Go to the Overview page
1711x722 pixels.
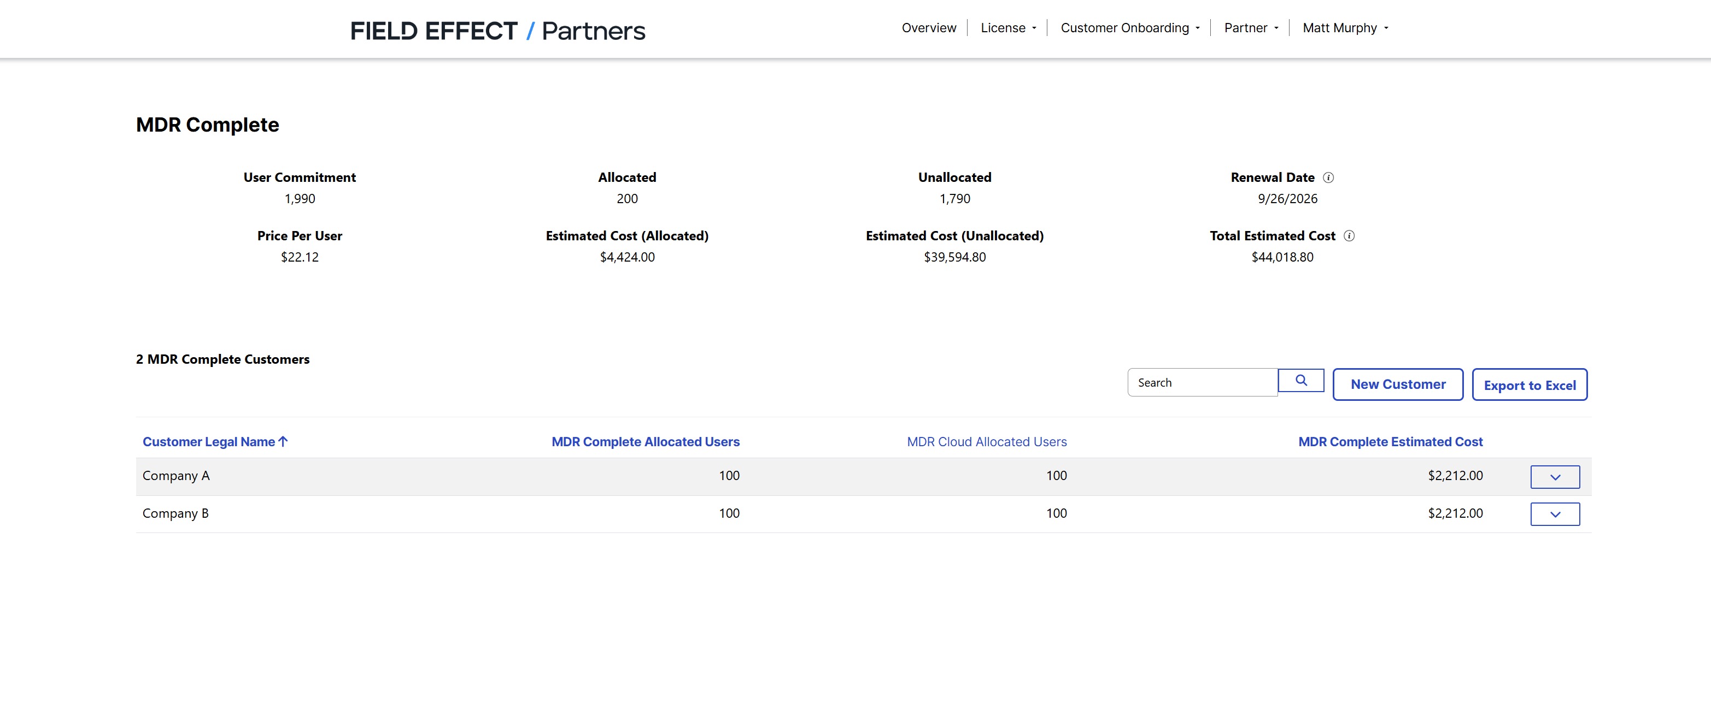point(929,28)
